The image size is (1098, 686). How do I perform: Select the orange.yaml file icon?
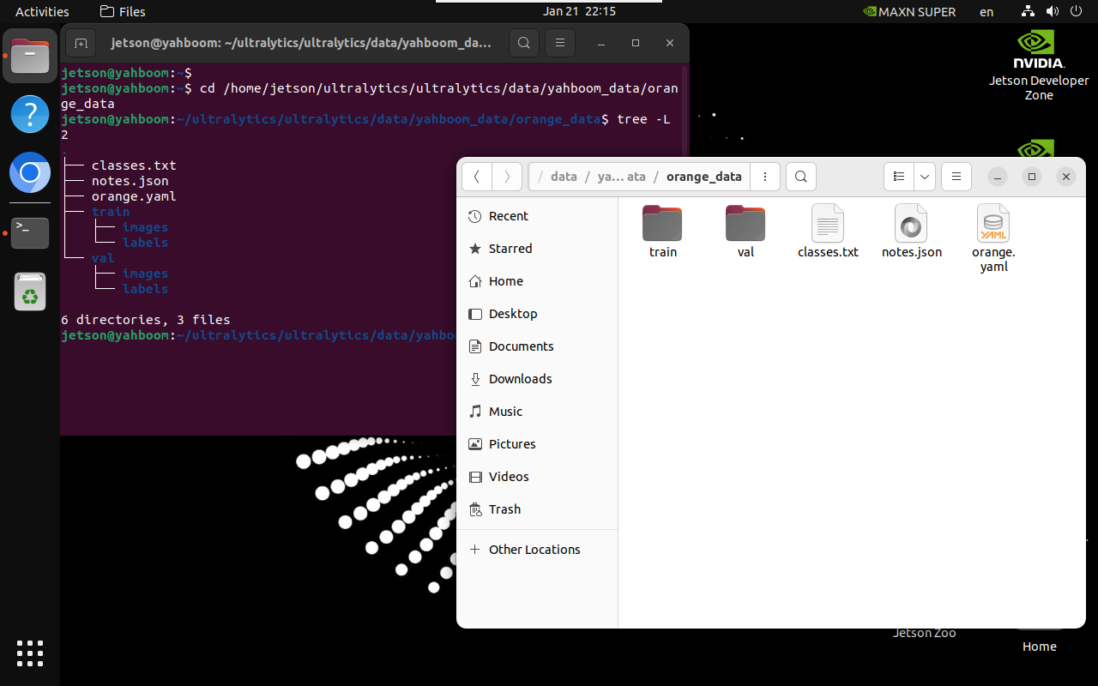point(993,224)
